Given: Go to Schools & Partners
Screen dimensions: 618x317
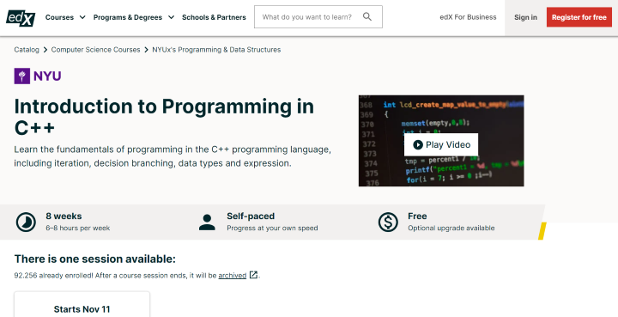Looking at the screenshot, I should [214, 17].
